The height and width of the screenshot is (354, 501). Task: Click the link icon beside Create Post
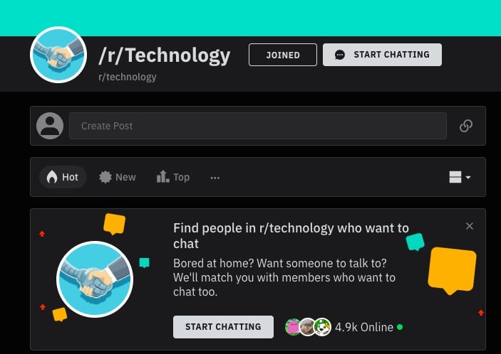pos(466,126)
